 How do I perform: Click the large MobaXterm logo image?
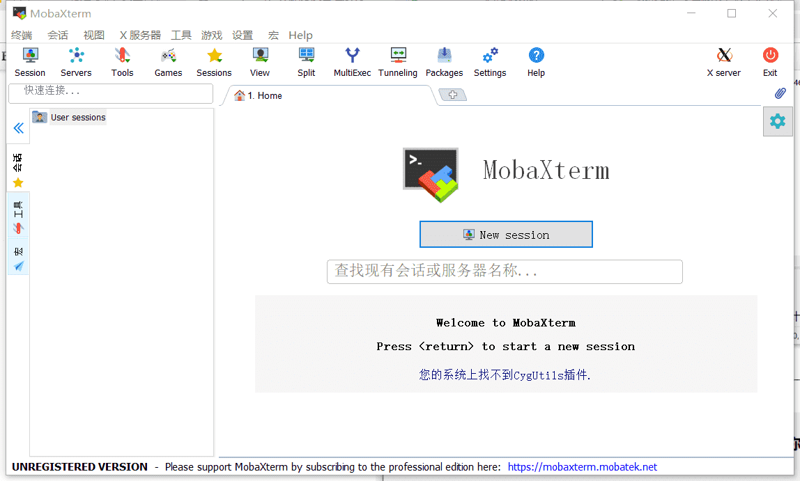pos(431,175)
